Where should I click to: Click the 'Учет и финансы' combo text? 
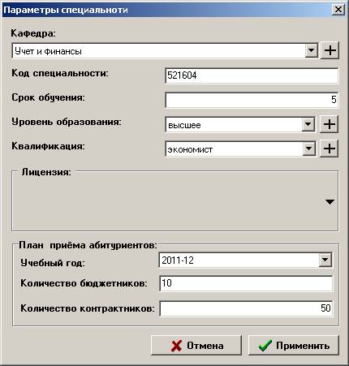pos(48,51)
